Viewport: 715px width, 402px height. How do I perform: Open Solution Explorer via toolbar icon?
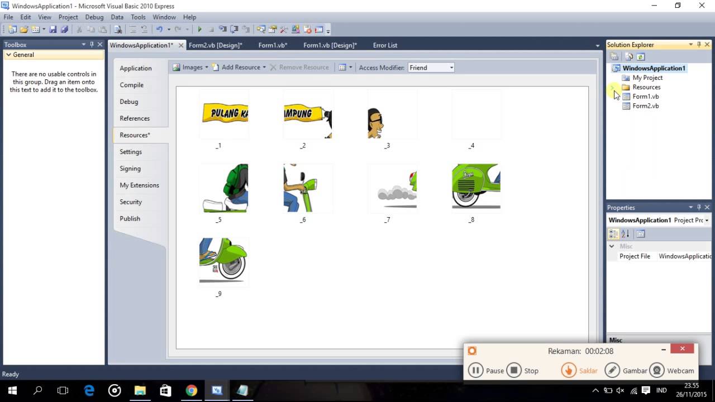tap(261, 30)
